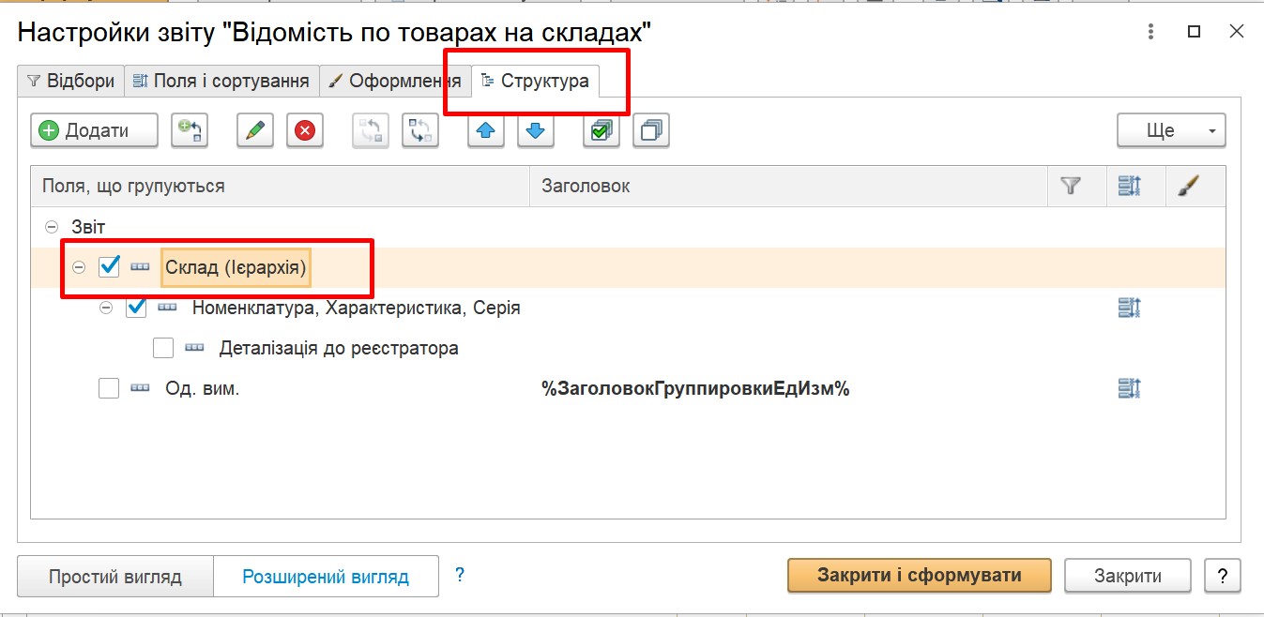This screenshot has height=617, width=1264.
Task: Click the %ЗаголовокГруппировкиЕдИзм% header cell
Action: tap(695, 388)
